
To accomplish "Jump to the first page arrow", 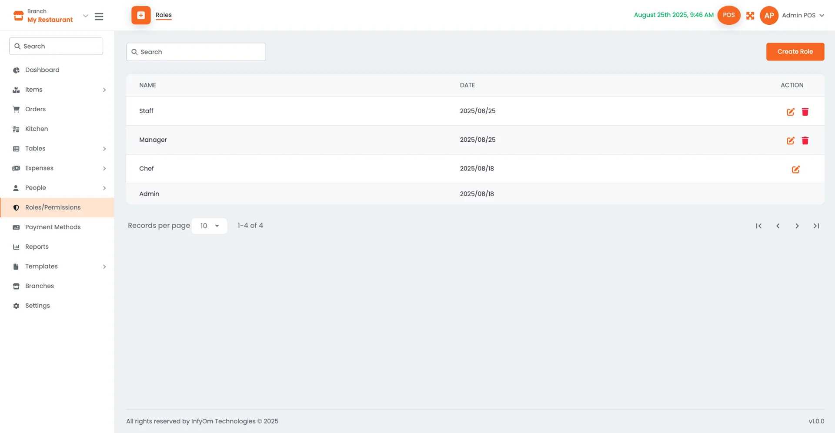I will tap(758, 226).
